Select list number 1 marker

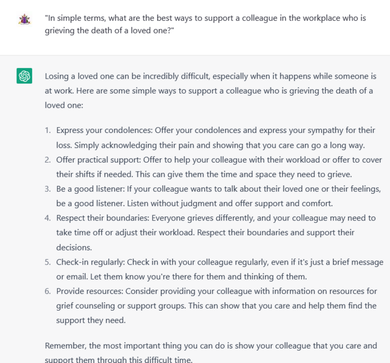tap(48, 130)
